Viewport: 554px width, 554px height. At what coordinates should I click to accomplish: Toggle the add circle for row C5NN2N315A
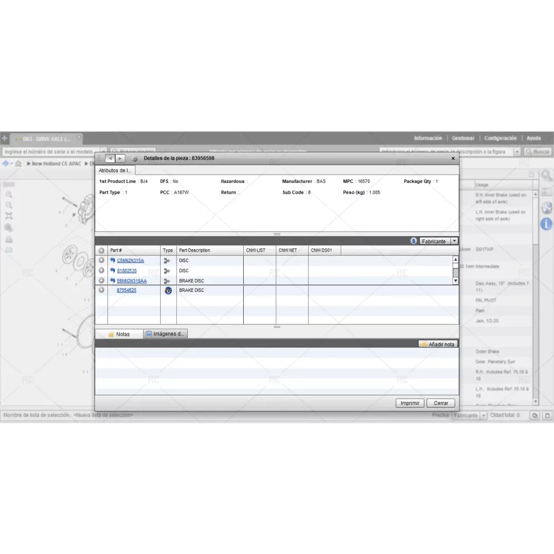tap(101, 260)
